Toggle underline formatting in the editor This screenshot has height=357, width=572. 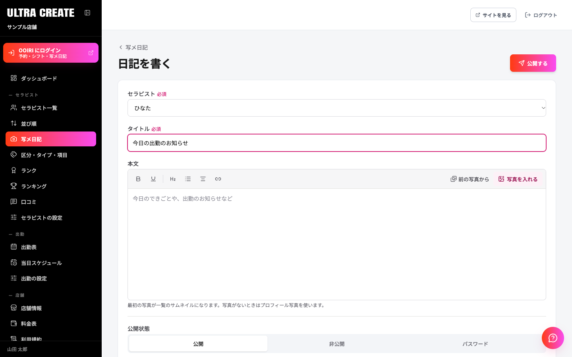(153, 179)
